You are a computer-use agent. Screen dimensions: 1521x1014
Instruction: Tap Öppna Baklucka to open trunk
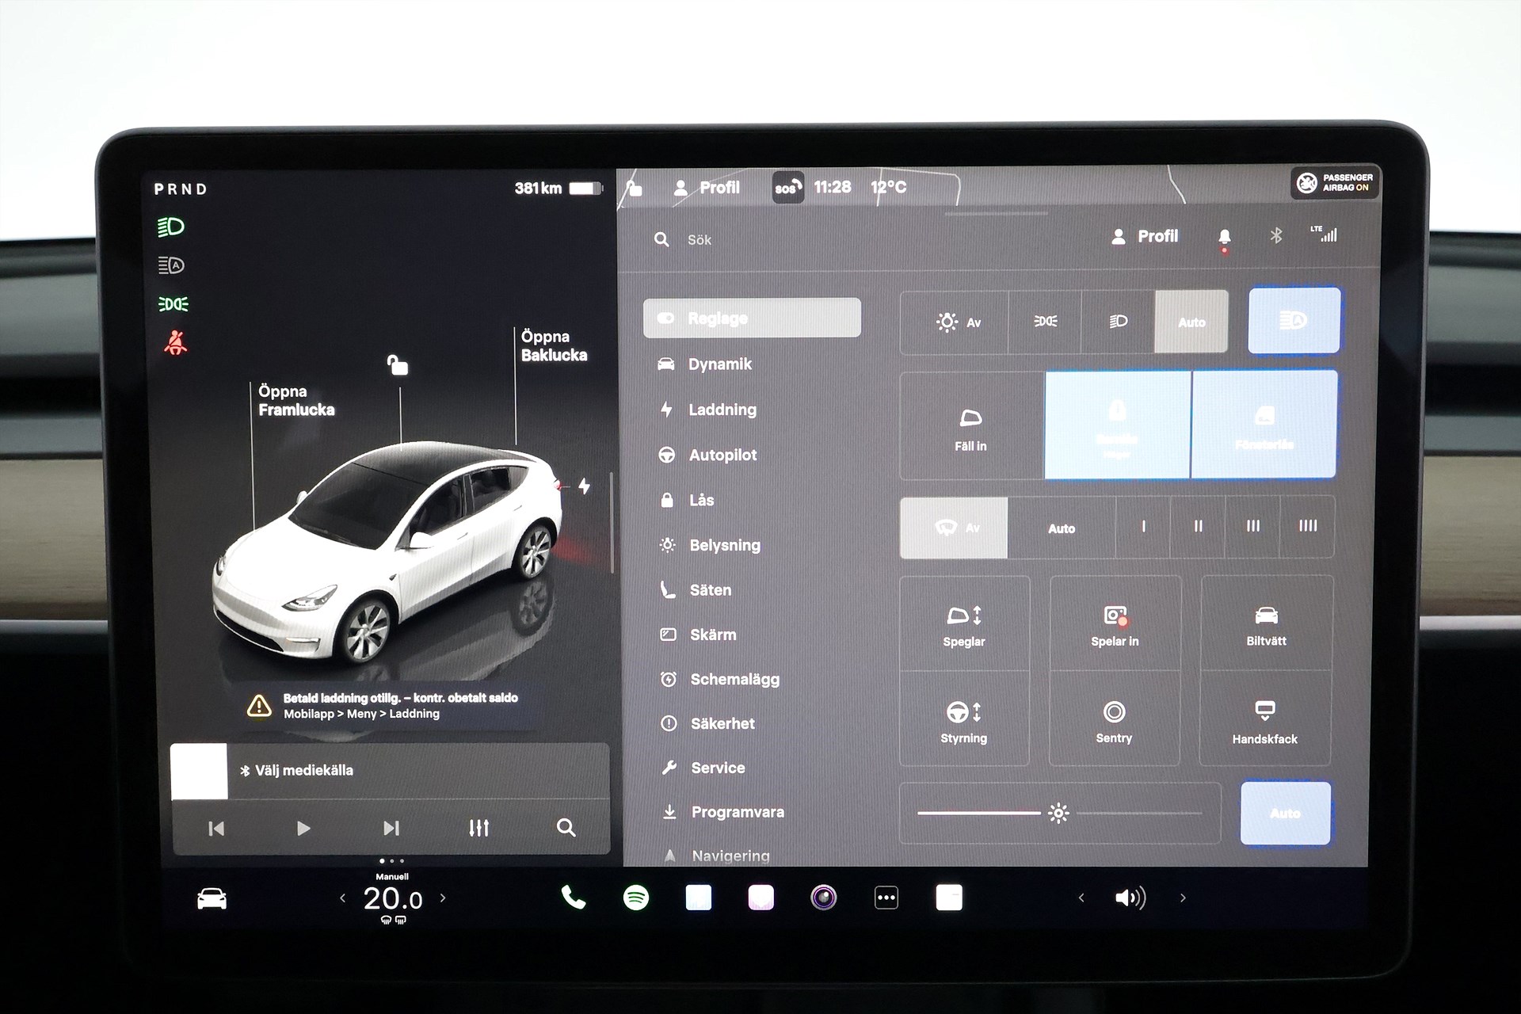pos(554,346)
